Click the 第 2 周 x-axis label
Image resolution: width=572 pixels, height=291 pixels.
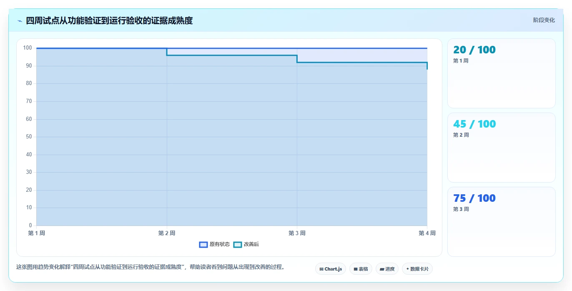coord(167,233)
